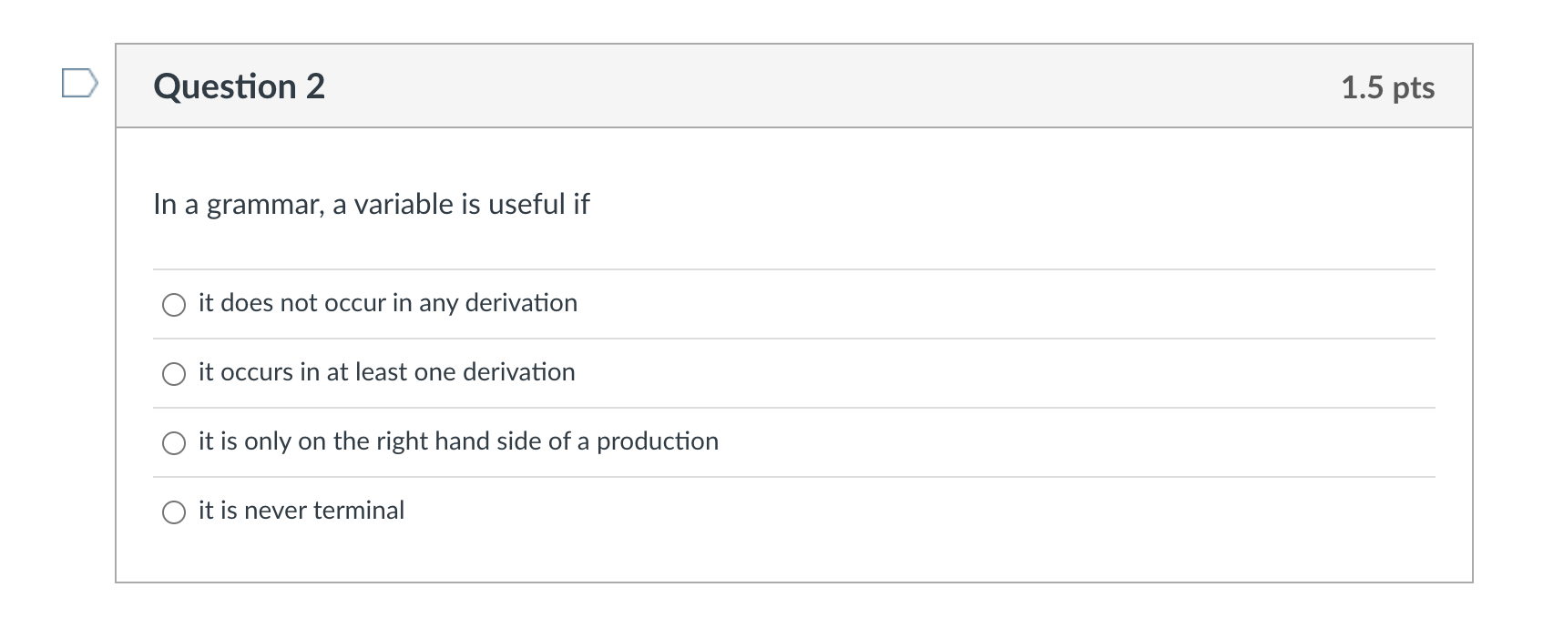This screenshot has width=1543, height=628.
Task: Click the question prompt 'In a grammar, a variable is useful if'
Action: click(x=371, y=204)
